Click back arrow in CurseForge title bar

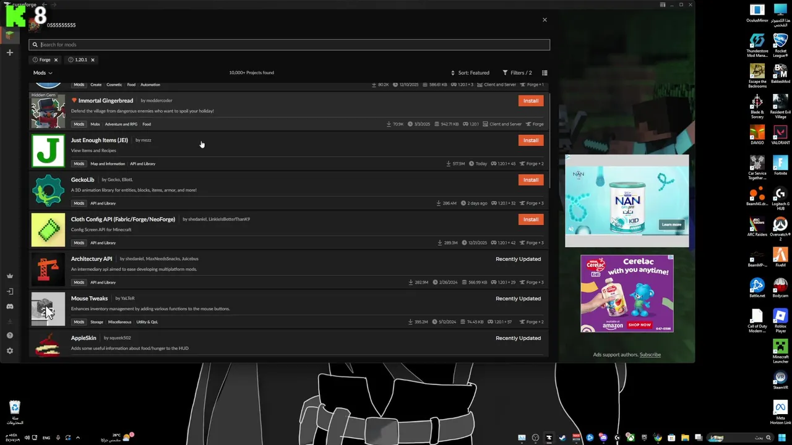(44, 5)
